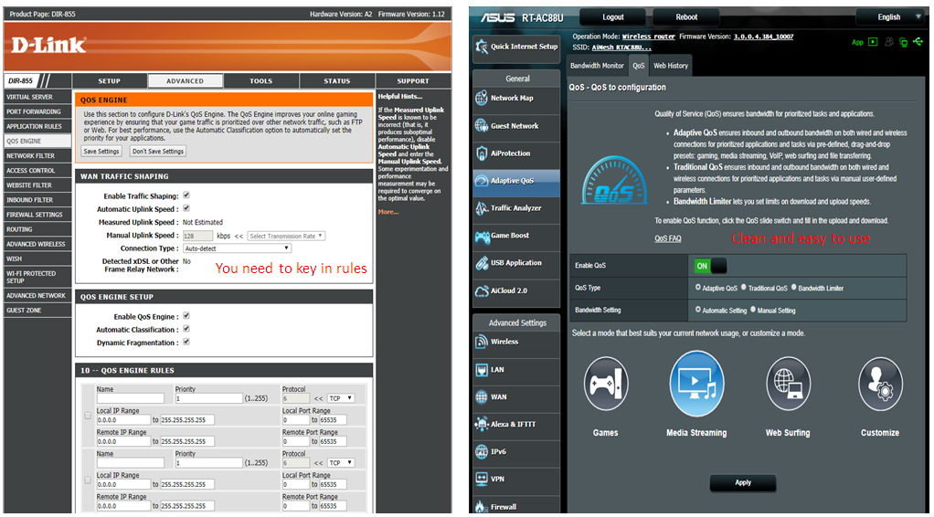This screenshot has width=934, height=517.
Task: Open ADVANCED WIRELESS in D-Link sidebar
Action: [37, 244]
